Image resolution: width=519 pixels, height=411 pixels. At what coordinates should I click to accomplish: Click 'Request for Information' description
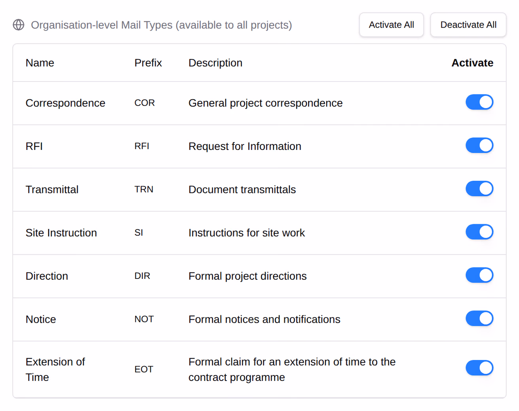tap(245, 146)
